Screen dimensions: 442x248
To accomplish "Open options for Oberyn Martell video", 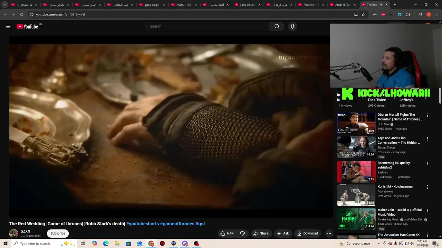I will [427, 115].
